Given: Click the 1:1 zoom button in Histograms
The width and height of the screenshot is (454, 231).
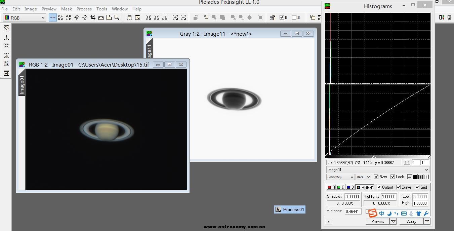Looking at the screenshot, I should pyautogui.click(x=407, y=162).
